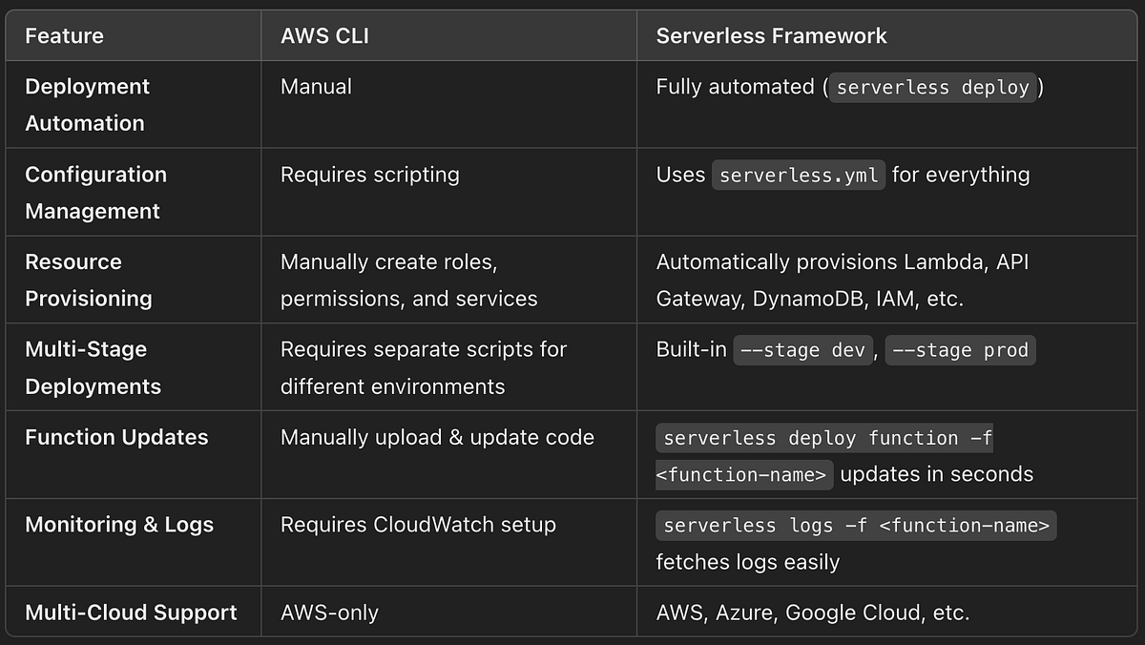Screen dimensions: 1145x645
Task: Select the Monitoring & Logs row label
Action: [119, 524]
